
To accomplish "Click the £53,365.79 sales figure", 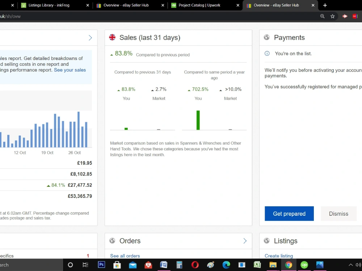I will pyautogui.click(x=80, y=196).
